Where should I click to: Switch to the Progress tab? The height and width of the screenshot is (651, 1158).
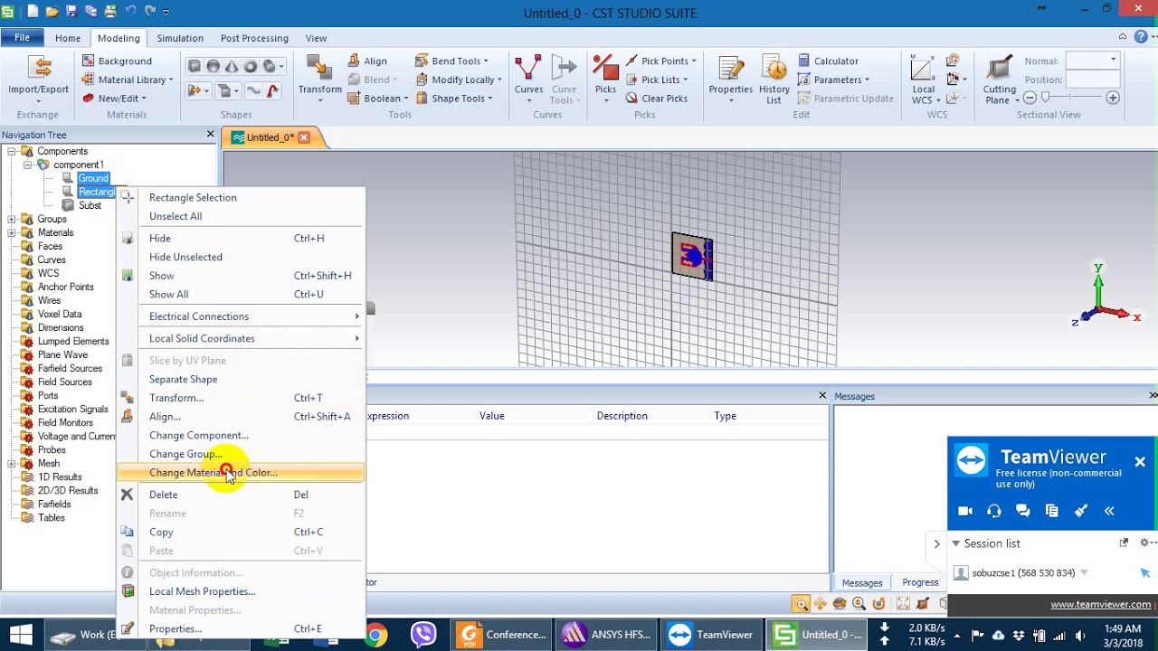[920, 582]
